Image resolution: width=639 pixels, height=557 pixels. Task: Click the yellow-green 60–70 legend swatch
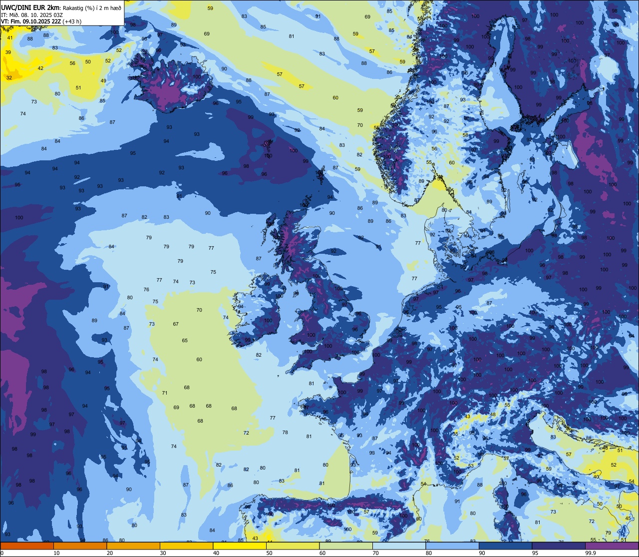point(346,546)
